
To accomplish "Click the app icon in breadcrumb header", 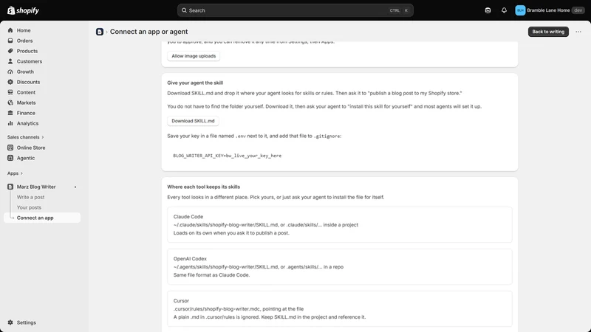I will (x=100, y=32).
